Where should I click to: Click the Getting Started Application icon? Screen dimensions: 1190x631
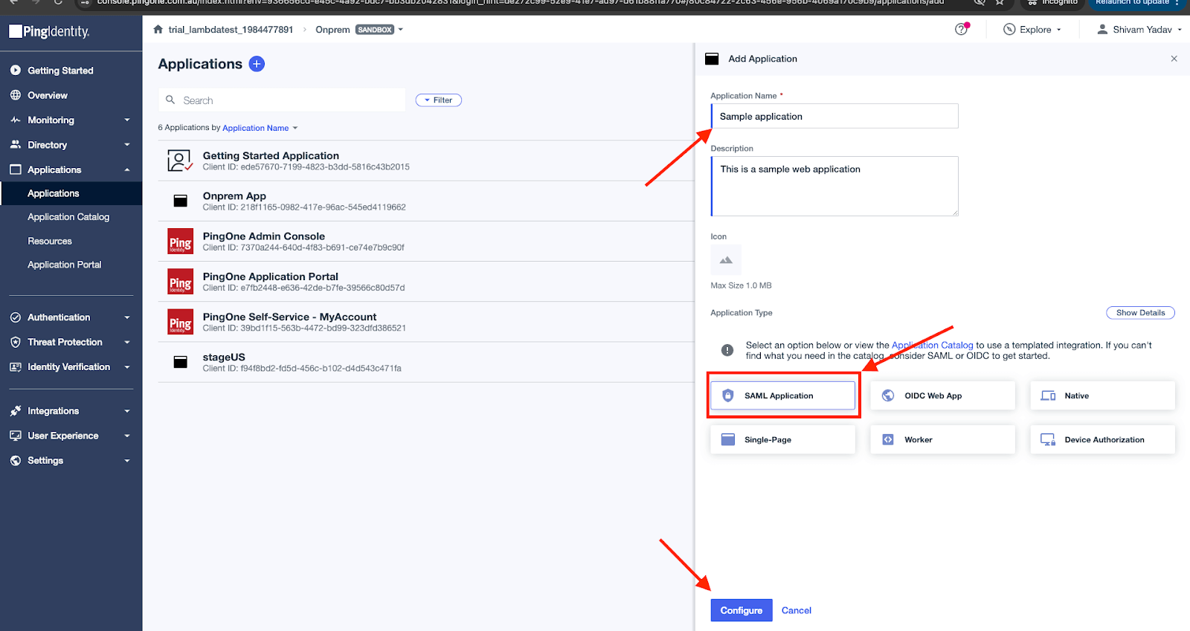tap(180, 161)
